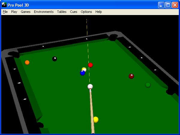This screenshot has height=135, width=180.
Task: Click the white cue ball
Action: [x=90, y=87]
